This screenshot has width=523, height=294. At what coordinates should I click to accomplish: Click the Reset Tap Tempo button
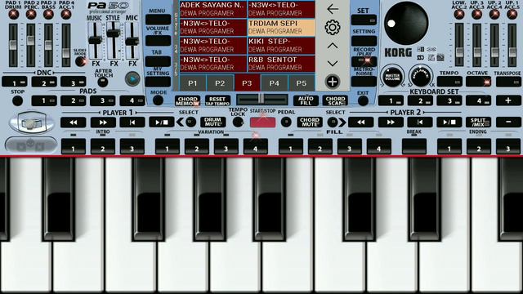217,100
